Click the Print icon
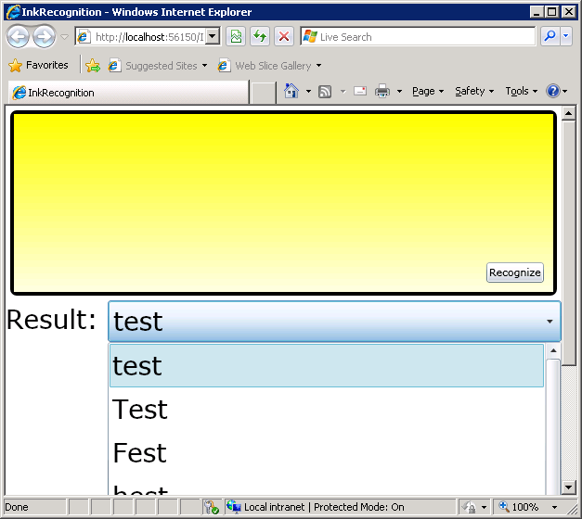Image resolution: width=582 pixels, height=519 pixels. 382,91
